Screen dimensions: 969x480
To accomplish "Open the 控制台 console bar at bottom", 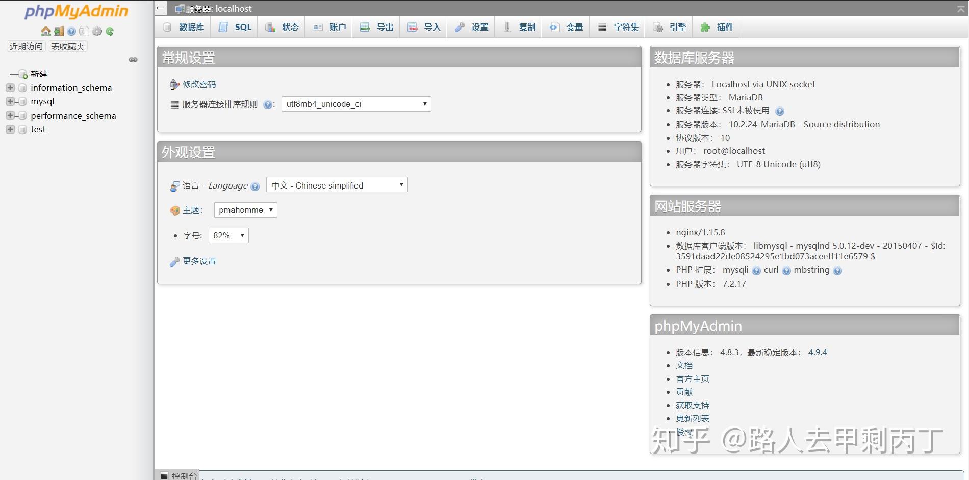I will click(182, 475).
